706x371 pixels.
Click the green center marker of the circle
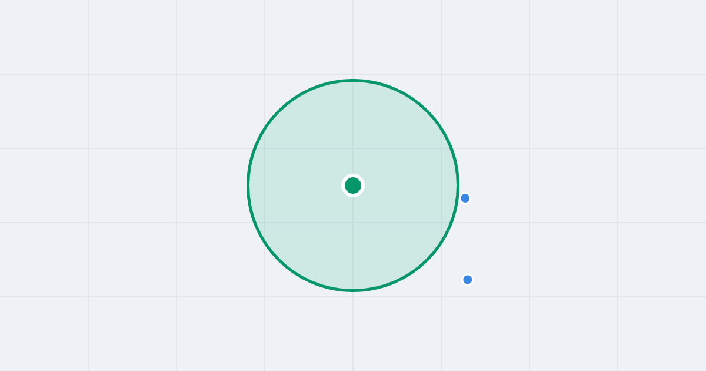pyautogui.click(x=353, y=185)
